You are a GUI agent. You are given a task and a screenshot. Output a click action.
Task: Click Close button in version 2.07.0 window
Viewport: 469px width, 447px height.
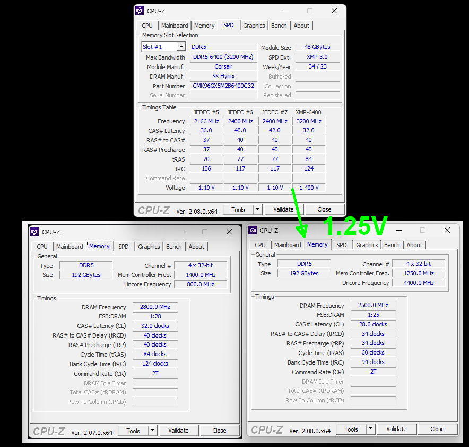(219, 431)
